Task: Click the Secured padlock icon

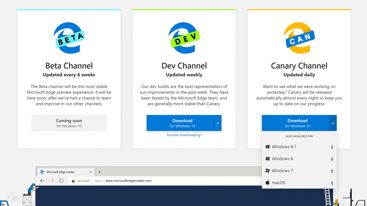Action: [73, 181]
